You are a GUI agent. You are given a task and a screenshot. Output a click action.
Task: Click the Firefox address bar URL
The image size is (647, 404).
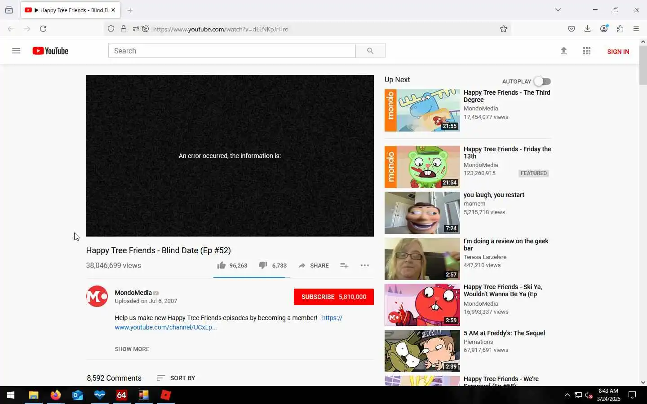click(x=221, y=29)
